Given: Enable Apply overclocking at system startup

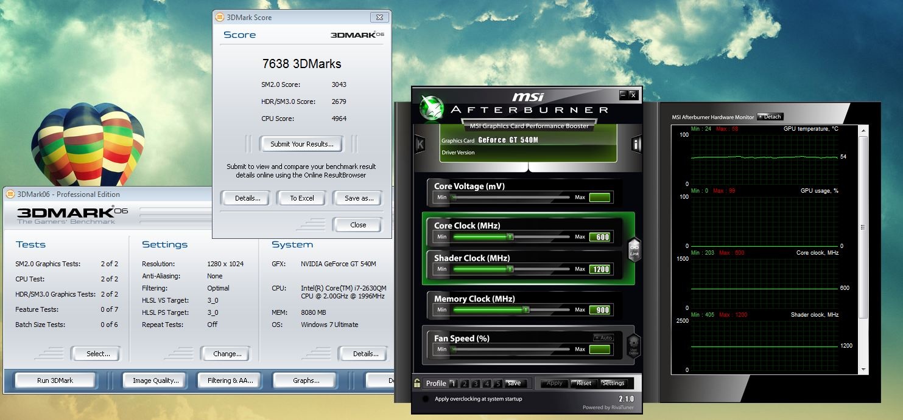Looking at the screenshot, I should click(x=425, y=399).
